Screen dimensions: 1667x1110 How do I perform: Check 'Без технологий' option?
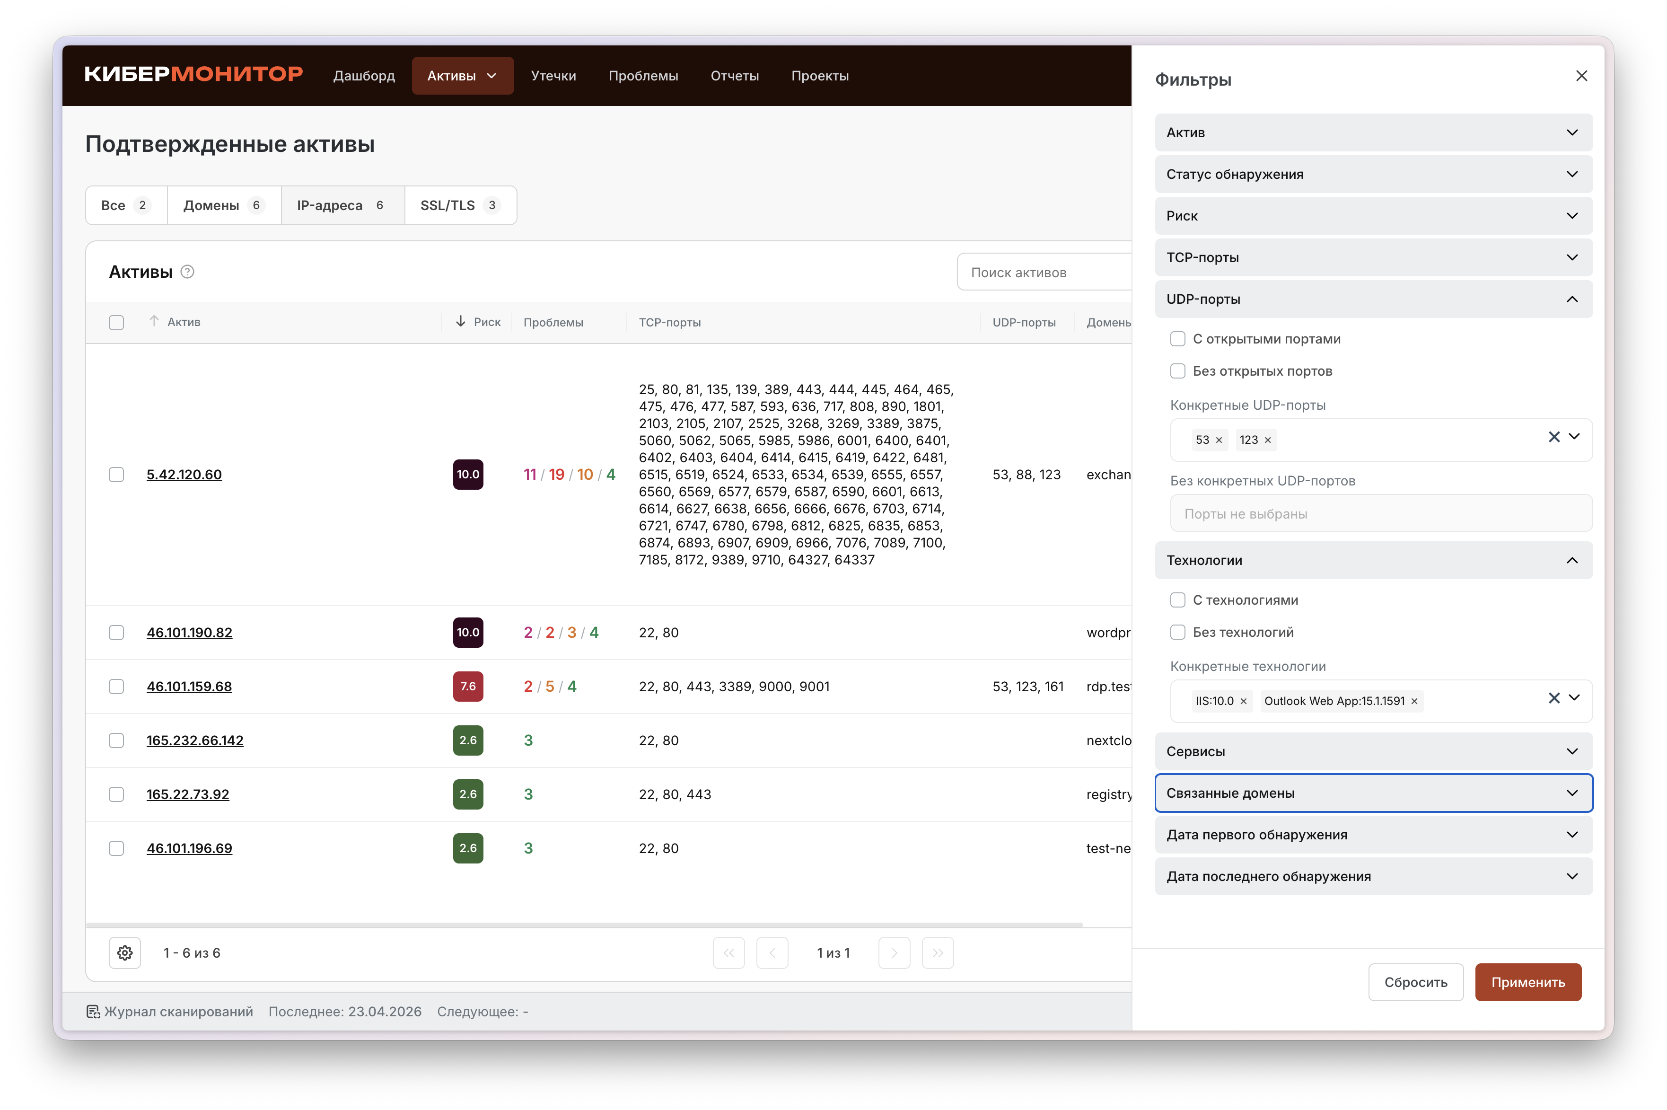[1177, 632]
